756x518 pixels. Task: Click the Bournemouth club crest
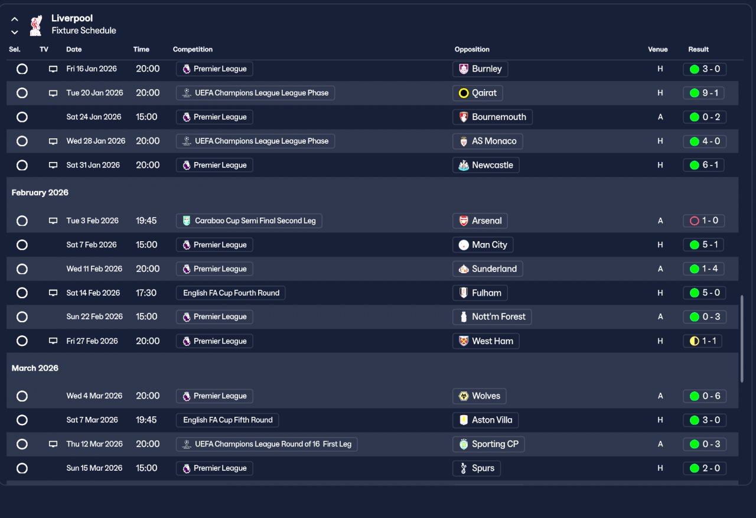pyautogui.click(x=464, y=117)
